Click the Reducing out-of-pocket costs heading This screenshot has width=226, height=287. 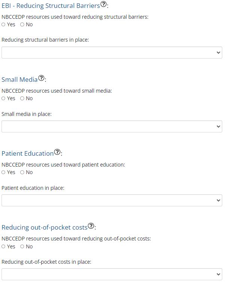tap(44, 227)
